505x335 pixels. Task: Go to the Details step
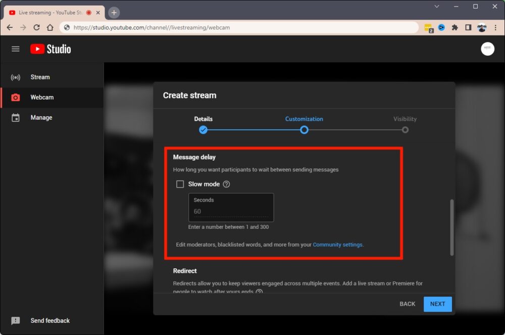click(203, 130)
